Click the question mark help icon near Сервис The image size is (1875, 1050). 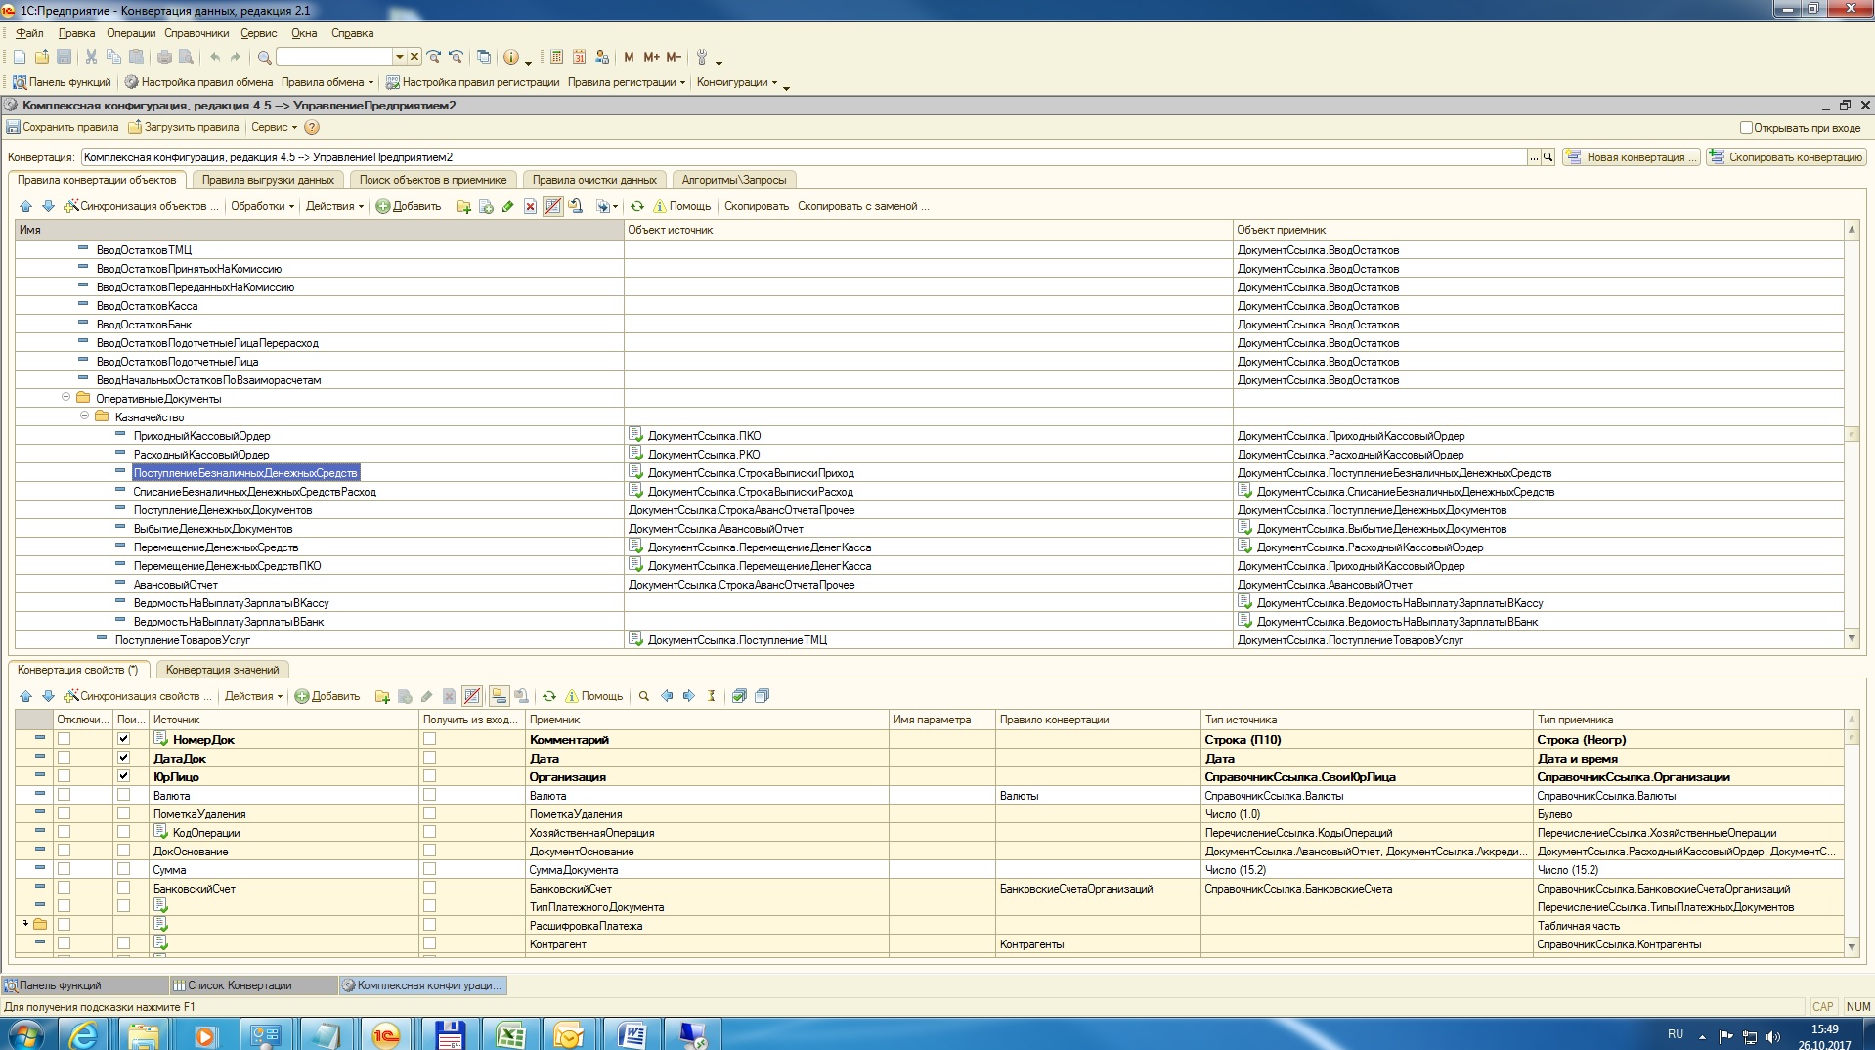(x=312, y=127)
